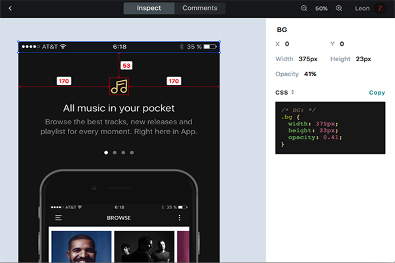The width and height of the screenshot is (395, 263).
Task: Click the three-dot menu in the mockup phone
Action: tap(179, 218)
